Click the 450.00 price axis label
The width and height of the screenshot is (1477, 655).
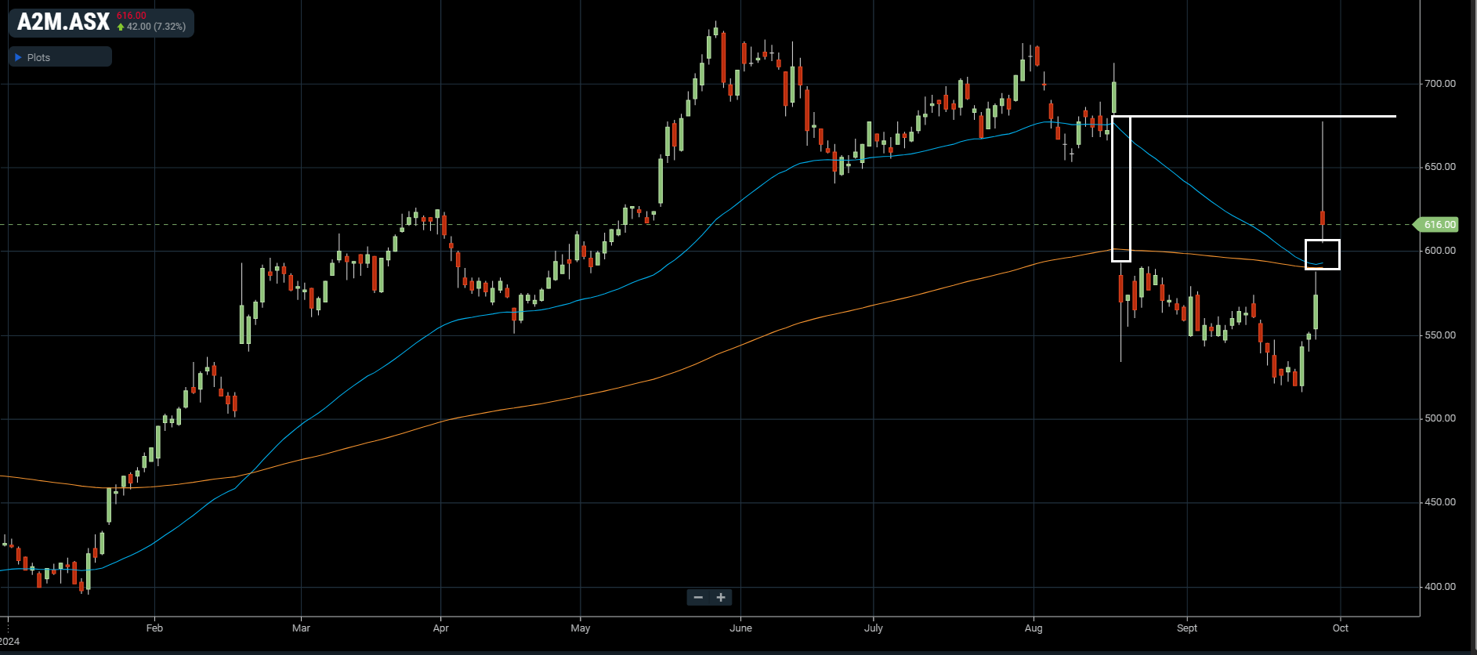click(1440, 502)
